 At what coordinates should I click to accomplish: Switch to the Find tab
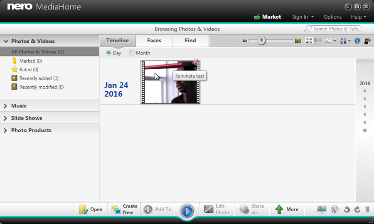190,41
